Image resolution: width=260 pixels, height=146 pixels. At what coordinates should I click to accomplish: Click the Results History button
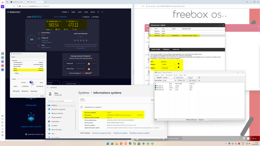71,84
